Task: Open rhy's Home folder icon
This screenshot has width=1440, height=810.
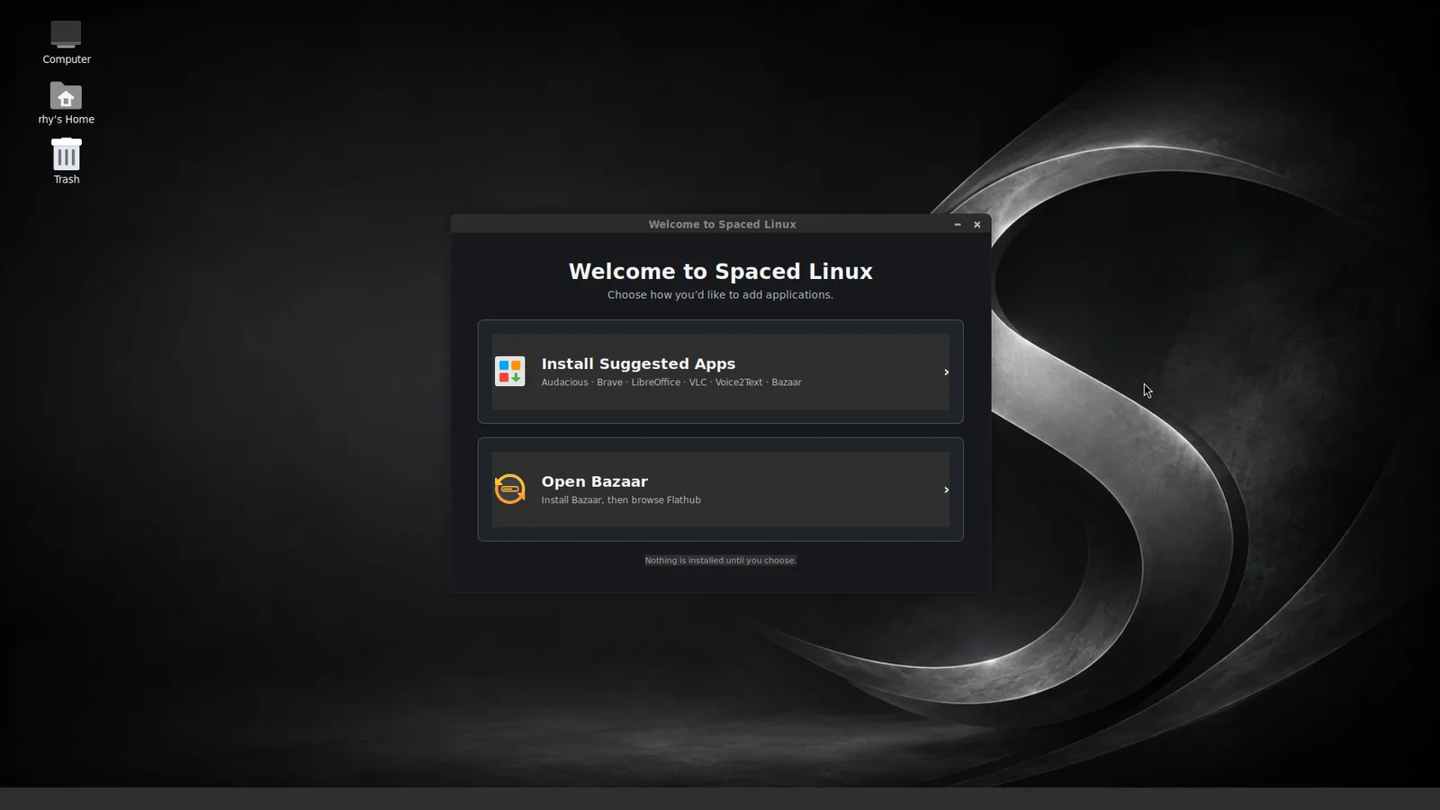Action: coord(66,103)
